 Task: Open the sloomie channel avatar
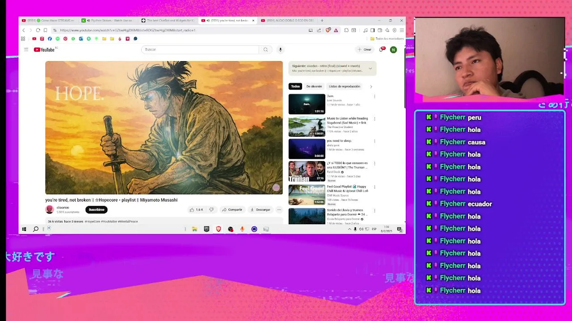tap(50, 210)
